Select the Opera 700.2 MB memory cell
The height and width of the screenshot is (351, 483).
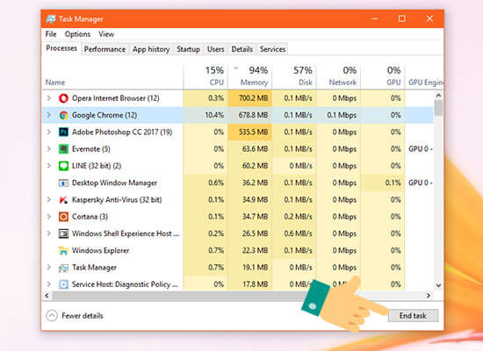pos(250,98)
